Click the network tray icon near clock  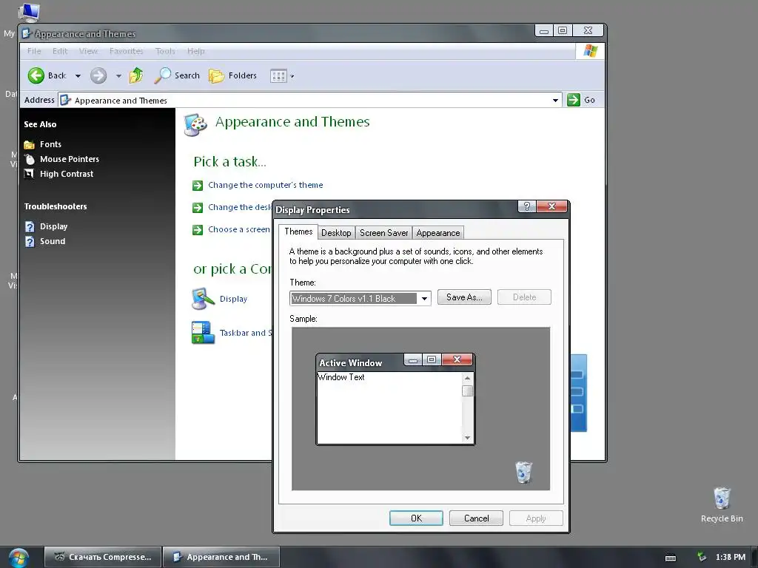702,557
